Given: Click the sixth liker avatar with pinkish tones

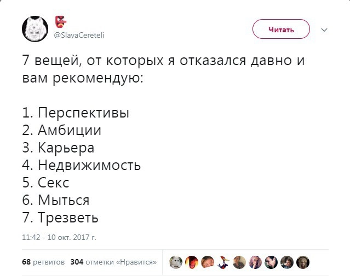Looking at the screenshot, I should pos(255,262).
